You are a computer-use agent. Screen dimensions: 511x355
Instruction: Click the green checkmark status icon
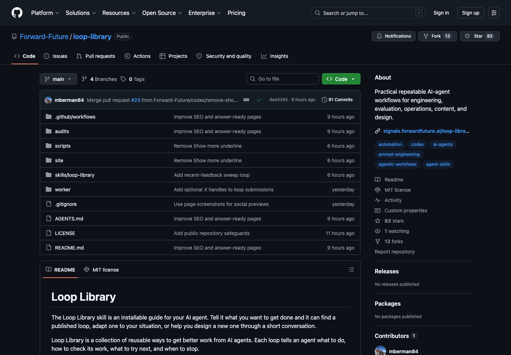pos(259,100)
